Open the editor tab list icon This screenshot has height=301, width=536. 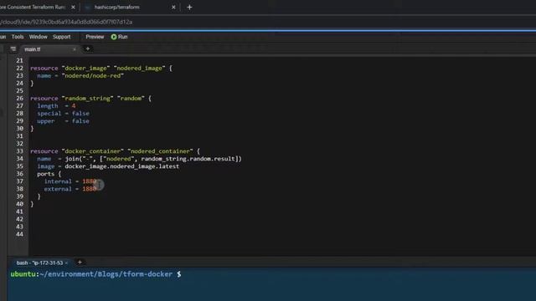pyautogui.click(x=13, y=49)
